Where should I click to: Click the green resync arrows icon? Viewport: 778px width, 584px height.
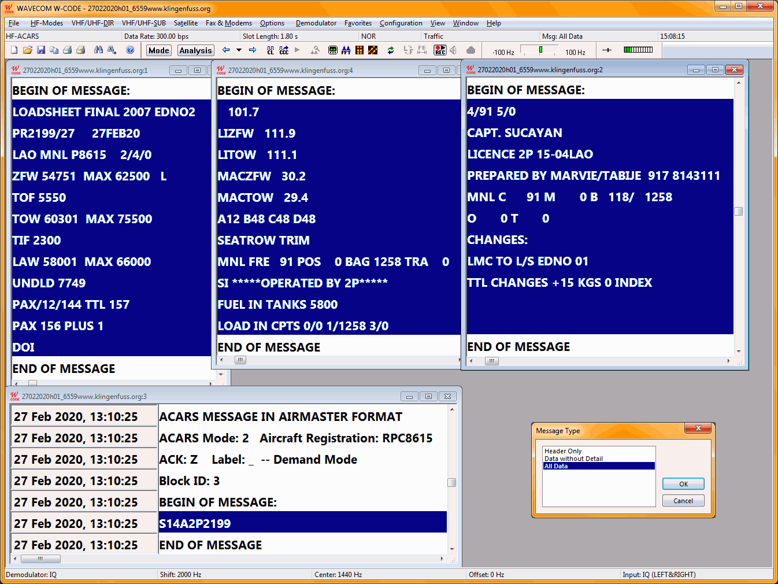[x=391, y=50]
